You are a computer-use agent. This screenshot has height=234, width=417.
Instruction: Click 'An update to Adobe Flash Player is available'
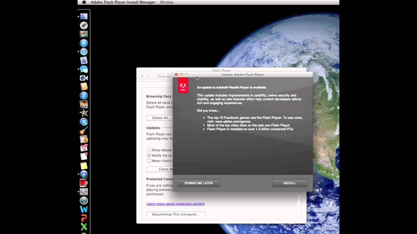pos(232,87)
